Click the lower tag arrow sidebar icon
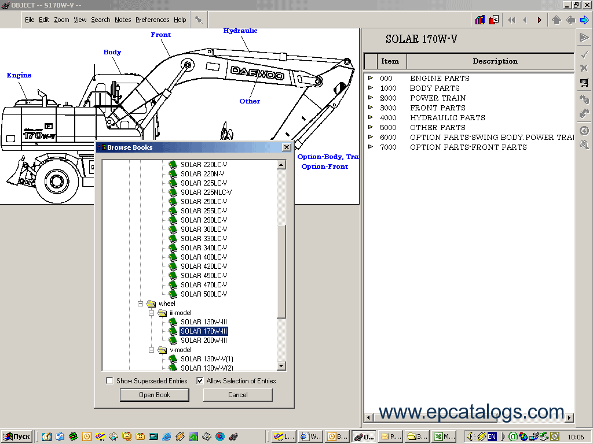Viewport: 593px width, 444px height. point(584,113)
